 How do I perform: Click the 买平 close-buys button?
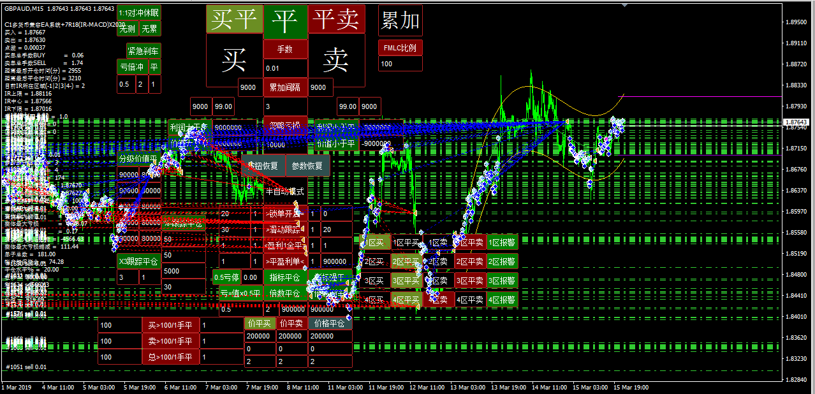click(x=233, y=20)
